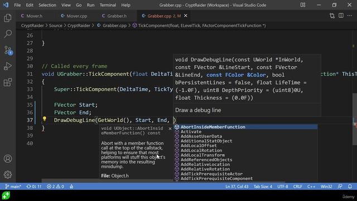
Task: Open changes compare icon in editor toolbar
Action: click(332, 16)
